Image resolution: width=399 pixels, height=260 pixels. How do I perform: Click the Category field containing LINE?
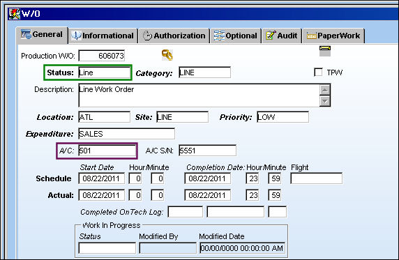204,72
